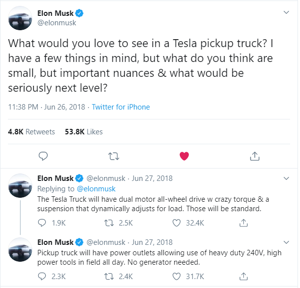
Task: Share the suspension tweet via share icon
Action: pyautogui.click(x=243, y=223)
